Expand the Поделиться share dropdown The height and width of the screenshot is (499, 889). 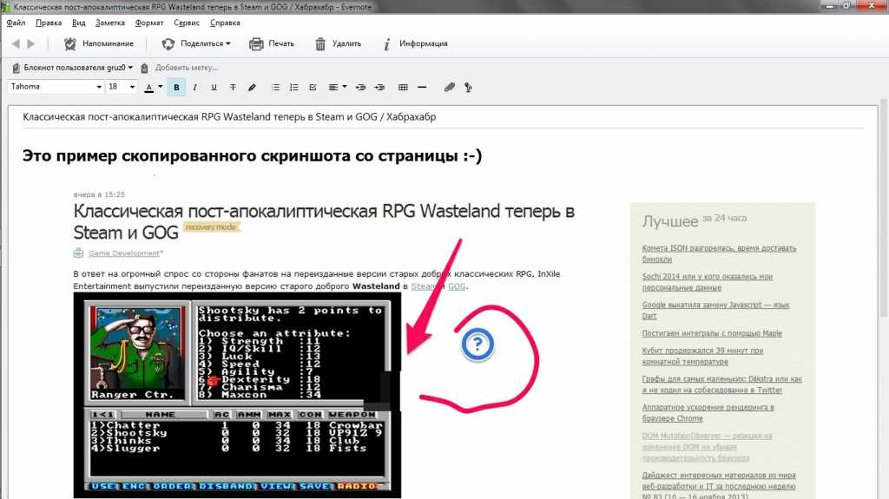[x=227, y=43]
